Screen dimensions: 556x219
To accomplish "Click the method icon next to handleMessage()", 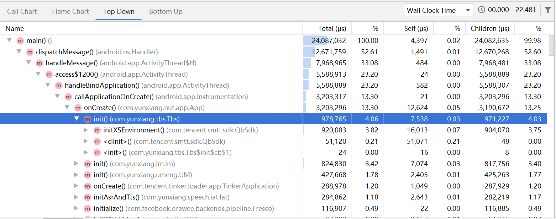I will [40, 63].
